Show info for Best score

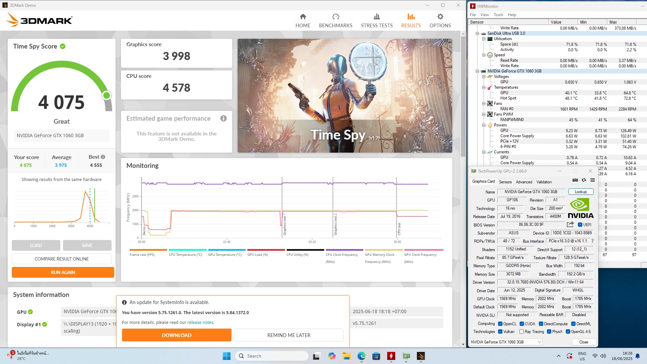(x=103, y=157)
